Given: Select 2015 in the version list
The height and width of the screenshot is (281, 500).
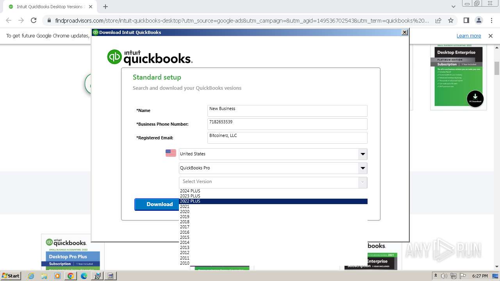Looking at the screenshot, I should coord(273,237).
